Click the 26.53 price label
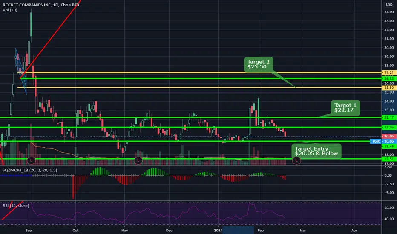The width and height of the screenshot is (397, 234). point(389,79)
